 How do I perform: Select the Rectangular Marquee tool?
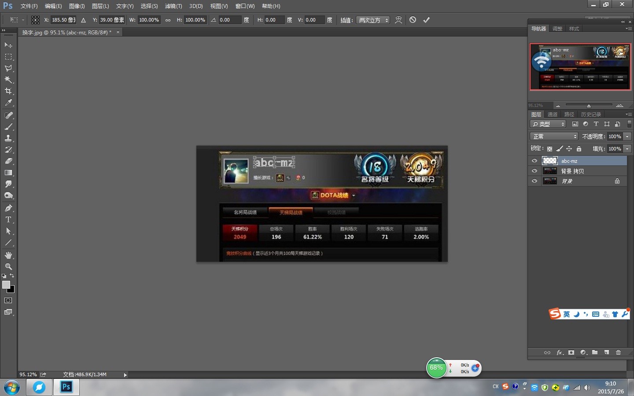[x=8, y=57]
